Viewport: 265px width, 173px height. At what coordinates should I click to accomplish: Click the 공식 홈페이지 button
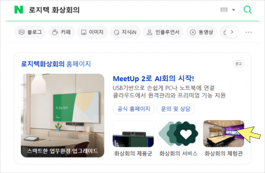(134, 109)
